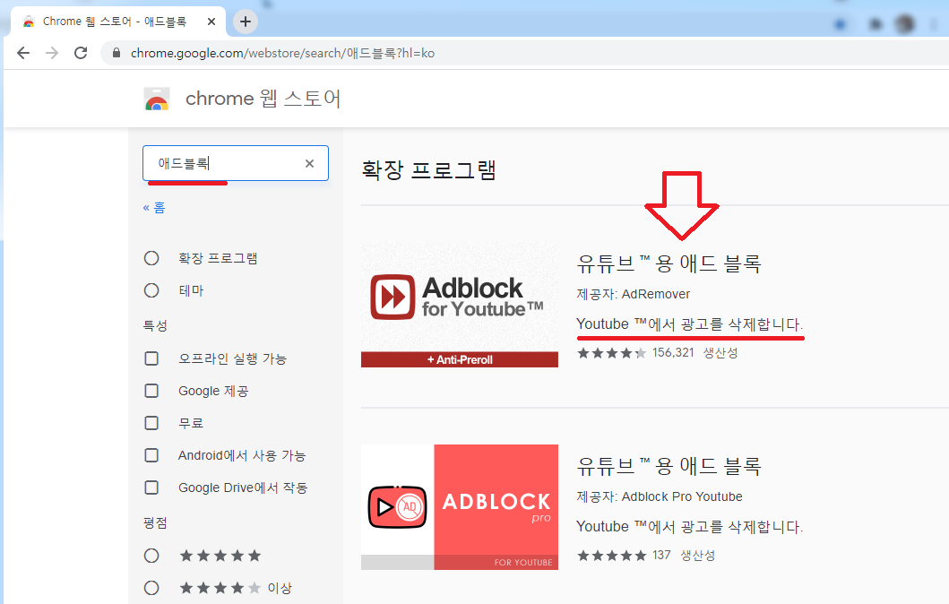This screenshot has width=949, height=604.
Task: Click 생산성 category next to 156,321
Action: click(x=720, y=353)
